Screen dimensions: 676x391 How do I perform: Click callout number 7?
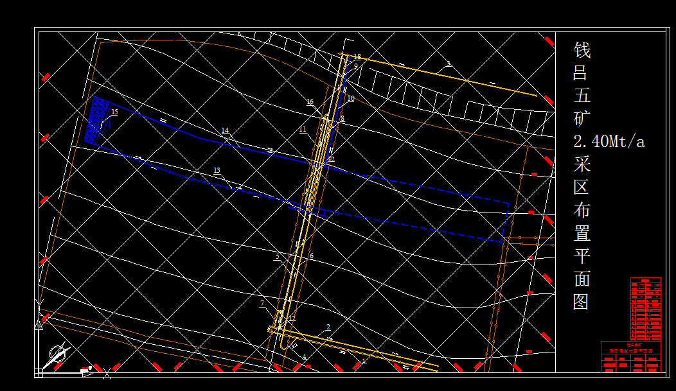click(x=262, y=303)
